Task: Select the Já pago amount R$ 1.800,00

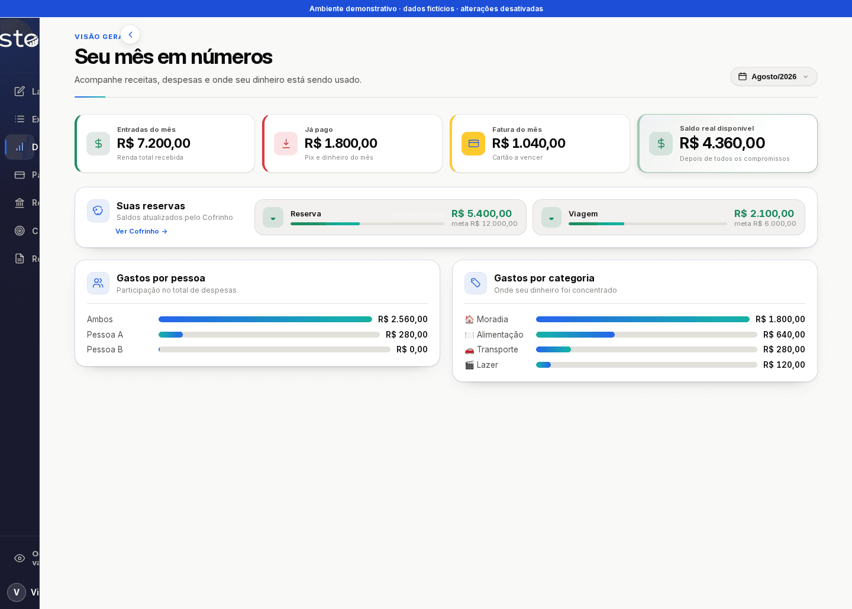Action: click(341, 143)
